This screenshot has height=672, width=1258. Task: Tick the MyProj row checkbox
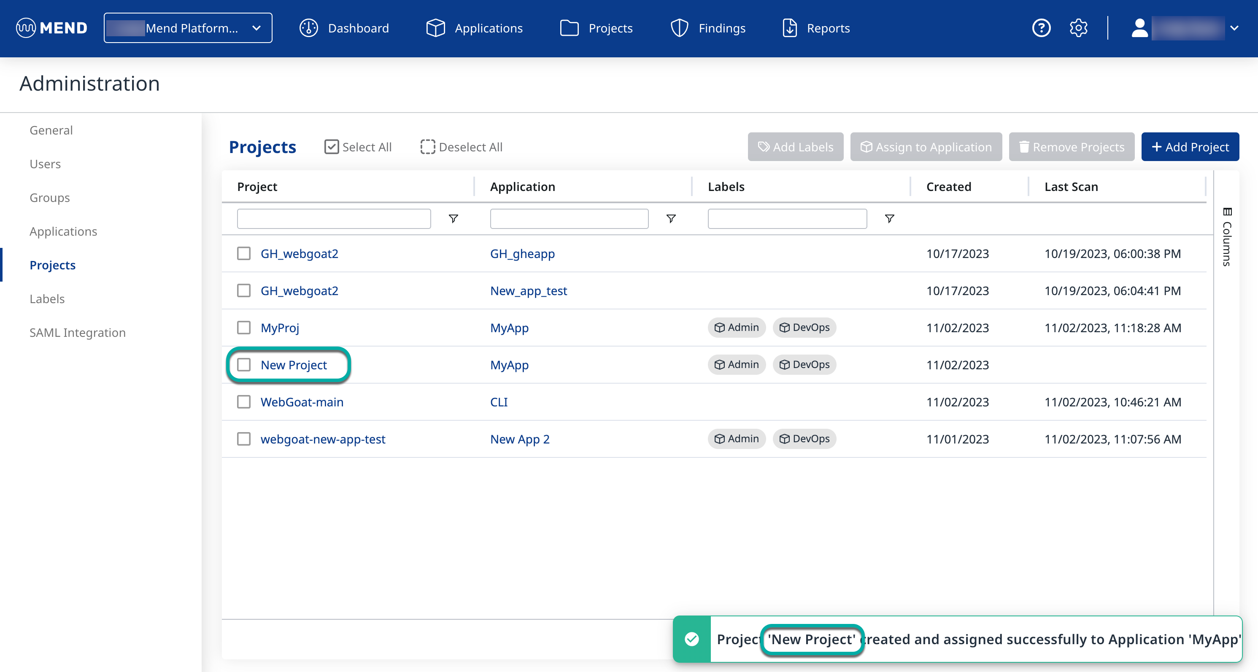pos(244,328)
